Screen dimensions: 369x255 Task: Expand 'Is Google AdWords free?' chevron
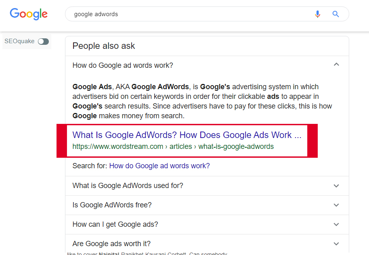coord(336,205)
